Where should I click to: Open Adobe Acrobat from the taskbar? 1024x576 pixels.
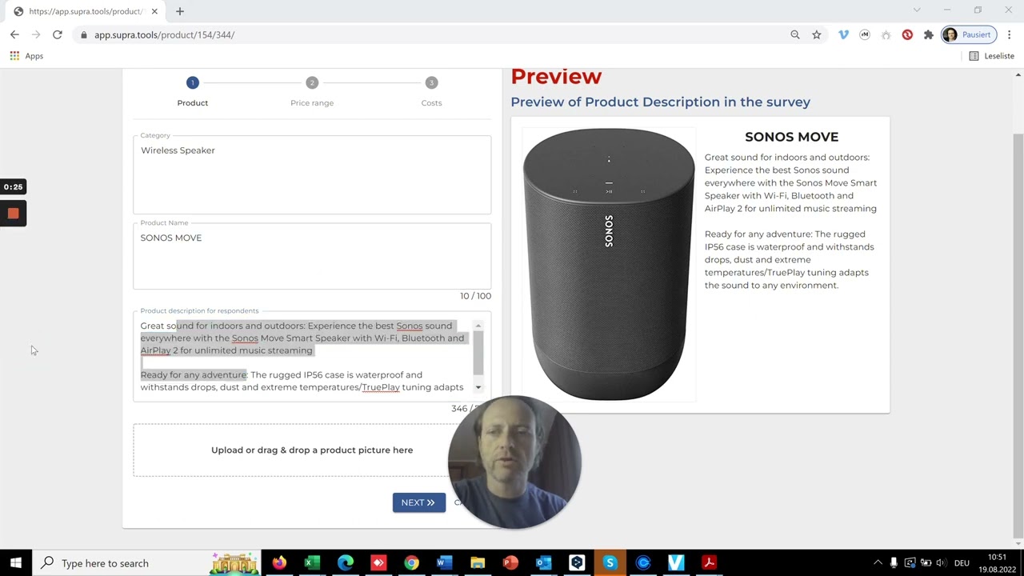[709, 563]
